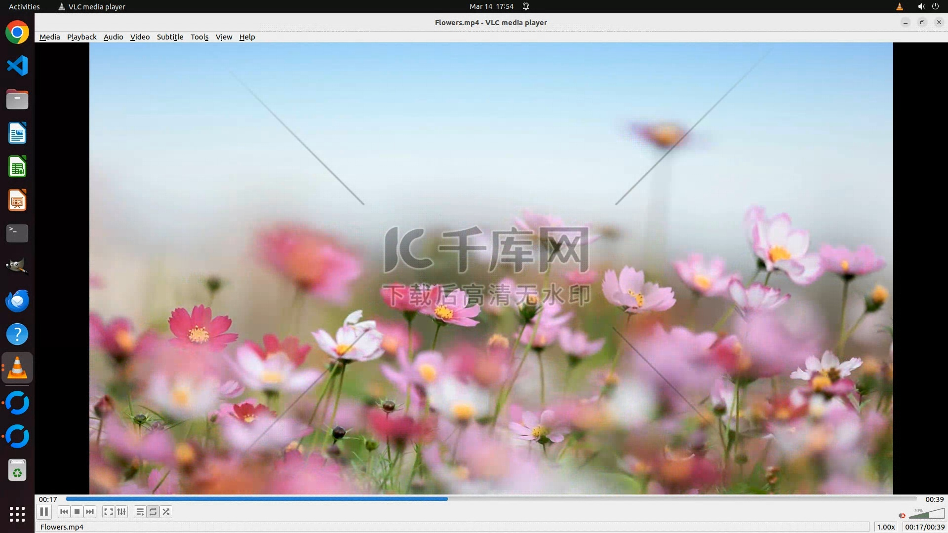Show extended settings equalizer icon
Screen dimensions: 948x533
[121, 512]
